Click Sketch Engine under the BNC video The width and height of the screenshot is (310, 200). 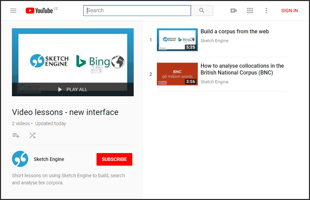point(214,82)
